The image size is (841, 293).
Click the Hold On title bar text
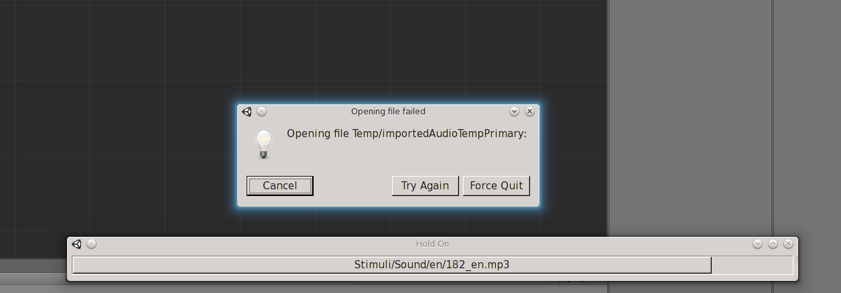(x=432, y=244)
